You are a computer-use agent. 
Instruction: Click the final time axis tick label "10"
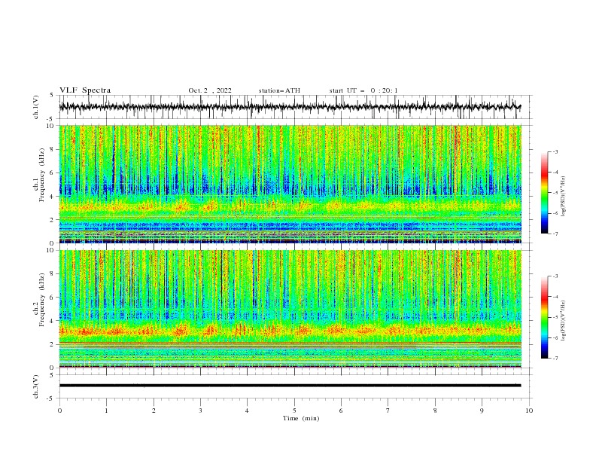[x=529, y=411]
